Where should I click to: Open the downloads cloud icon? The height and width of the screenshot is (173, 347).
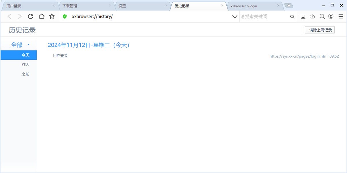312,17
